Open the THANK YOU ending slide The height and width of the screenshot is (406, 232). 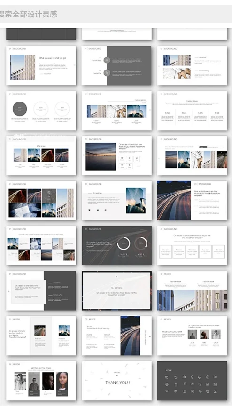116,381
